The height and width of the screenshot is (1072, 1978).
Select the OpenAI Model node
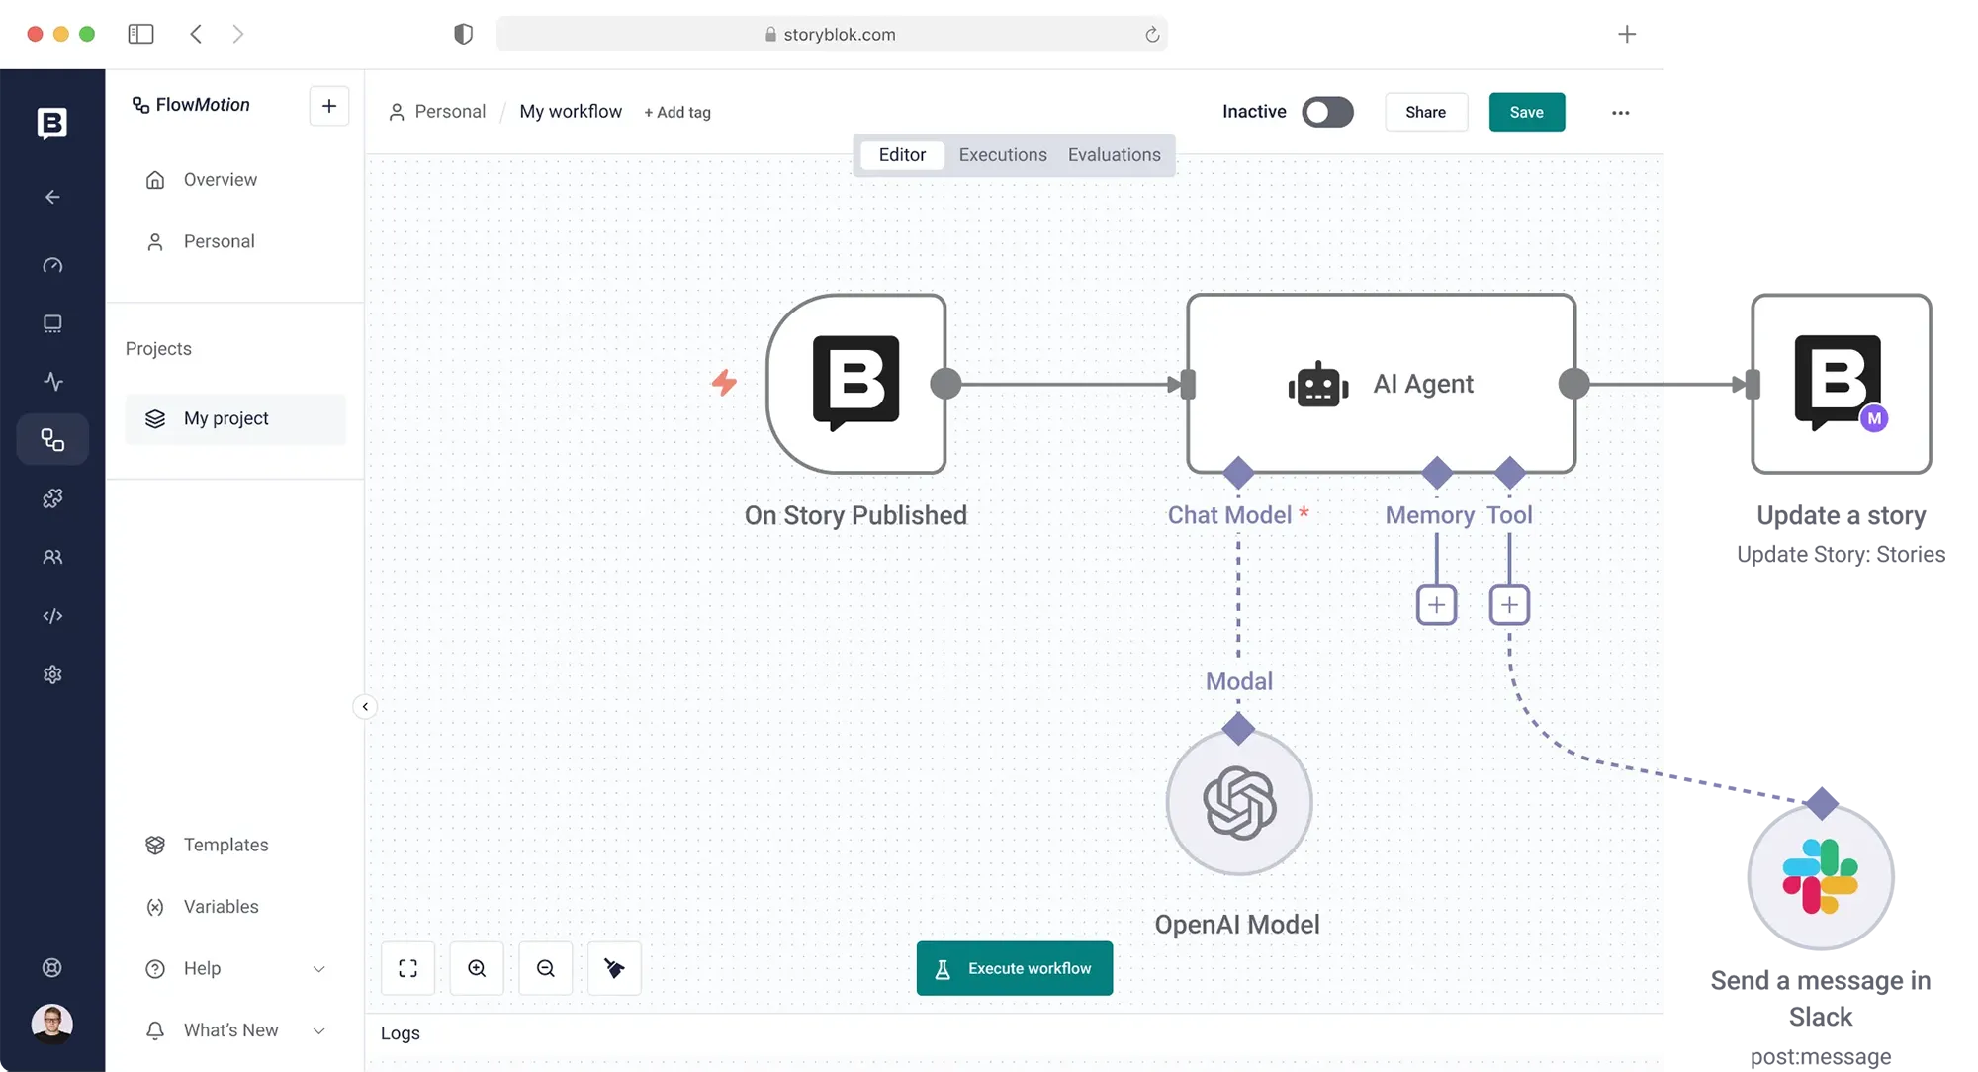coord(1239,802)
